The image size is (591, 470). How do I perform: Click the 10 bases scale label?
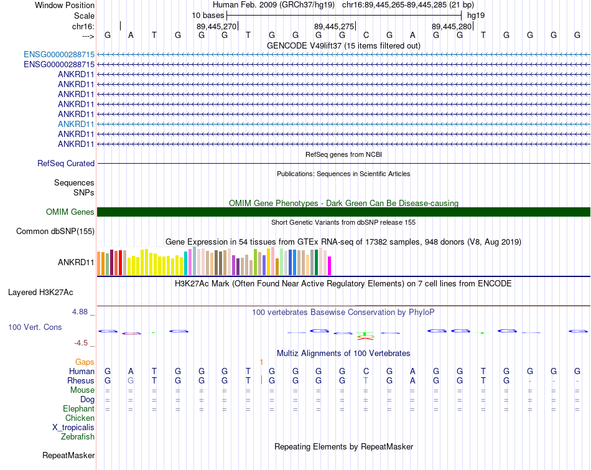[x=208, y=16]
